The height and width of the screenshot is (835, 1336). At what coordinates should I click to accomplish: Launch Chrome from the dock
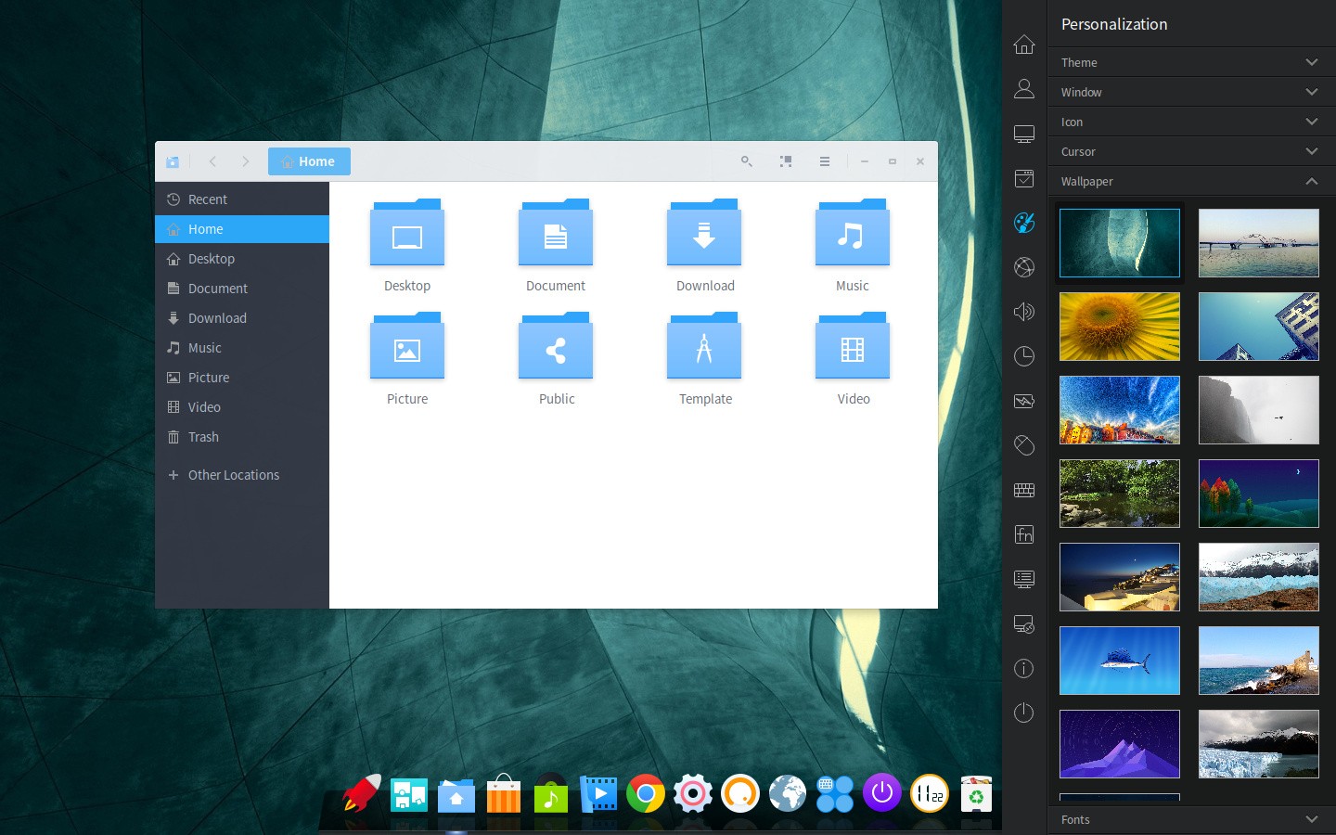(x=646, y=794)
